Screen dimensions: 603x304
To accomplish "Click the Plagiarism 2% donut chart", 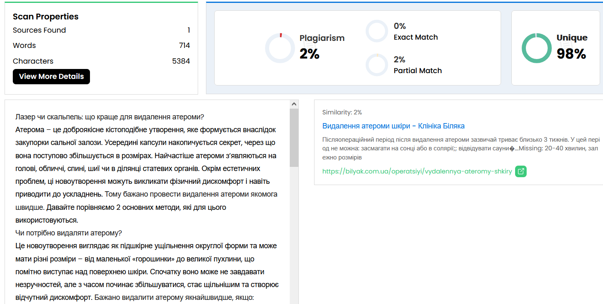I will (281, 48).
